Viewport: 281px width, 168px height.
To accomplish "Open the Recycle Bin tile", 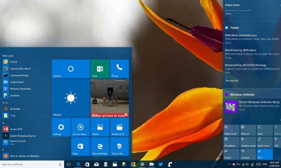I will tap(119, 147).
